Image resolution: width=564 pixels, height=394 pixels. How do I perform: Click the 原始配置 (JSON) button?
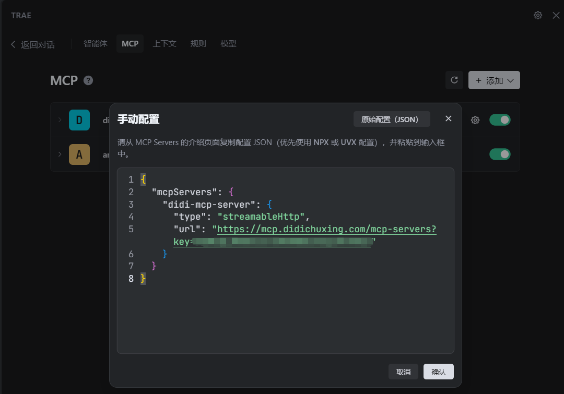point(392,119)
